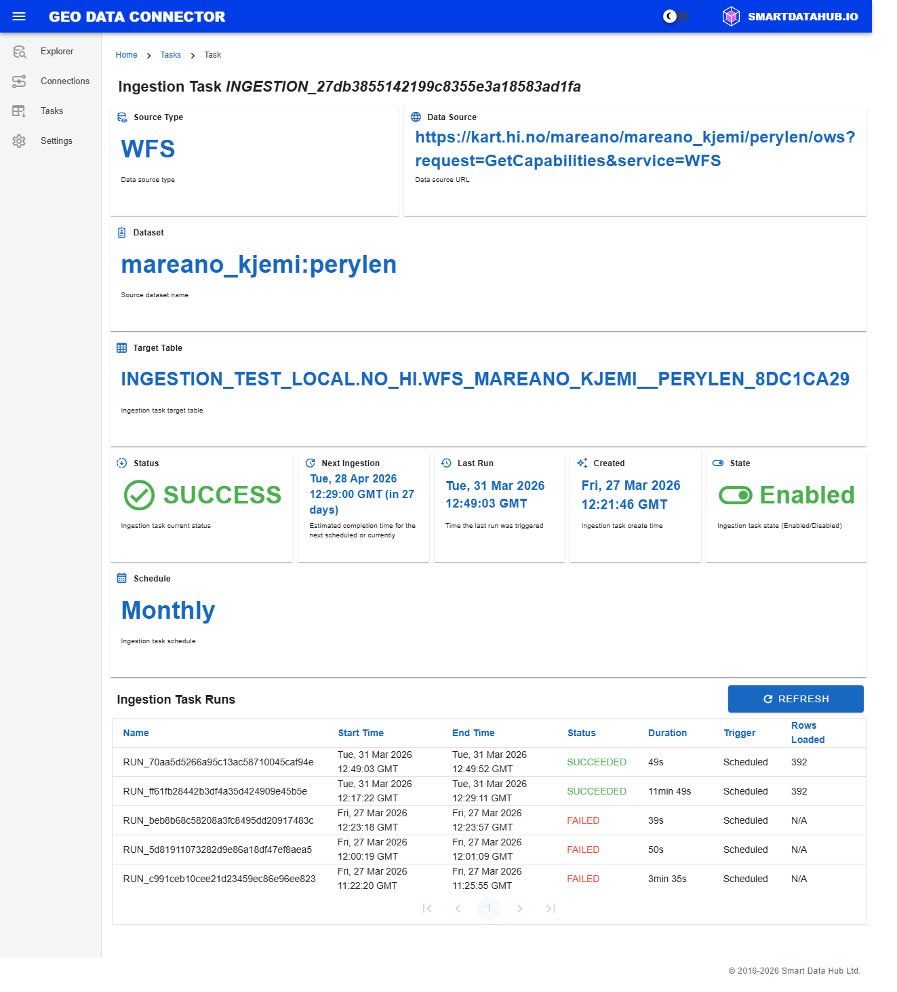The image size is (897, 992).
Task: Sort runs by Rows Loaded column
Action: pyautogui.click(x=808, y=733)
